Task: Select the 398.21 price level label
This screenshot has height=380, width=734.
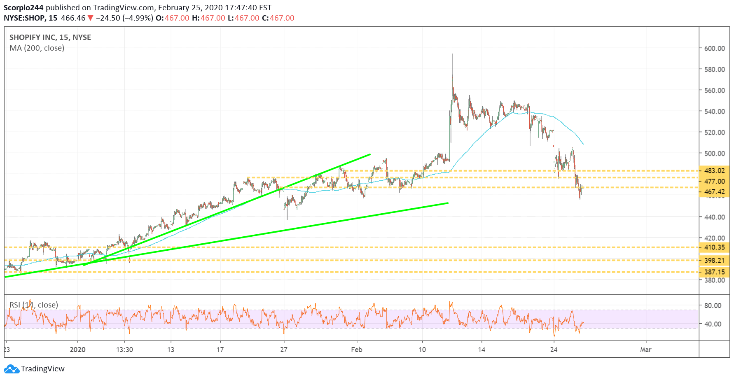Action: (715, 261)
